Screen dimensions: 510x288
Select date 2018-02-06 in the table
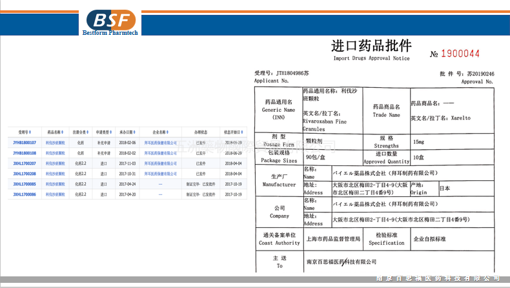pyautogui.click(x=127, y=143)
